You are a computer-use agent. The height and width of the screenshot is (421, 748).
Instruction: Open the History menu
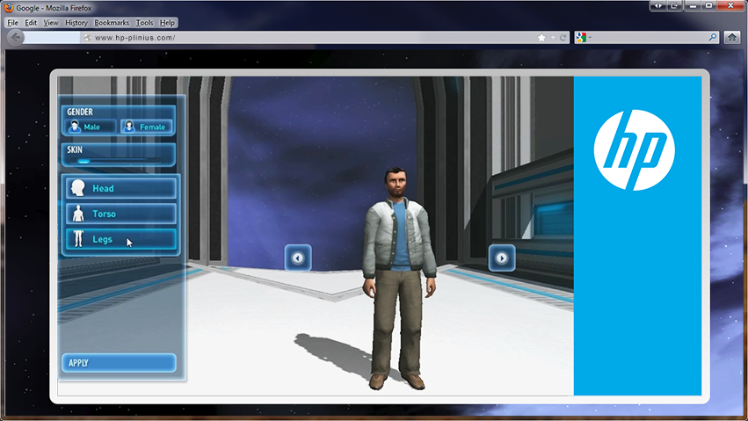pos(76,23)
